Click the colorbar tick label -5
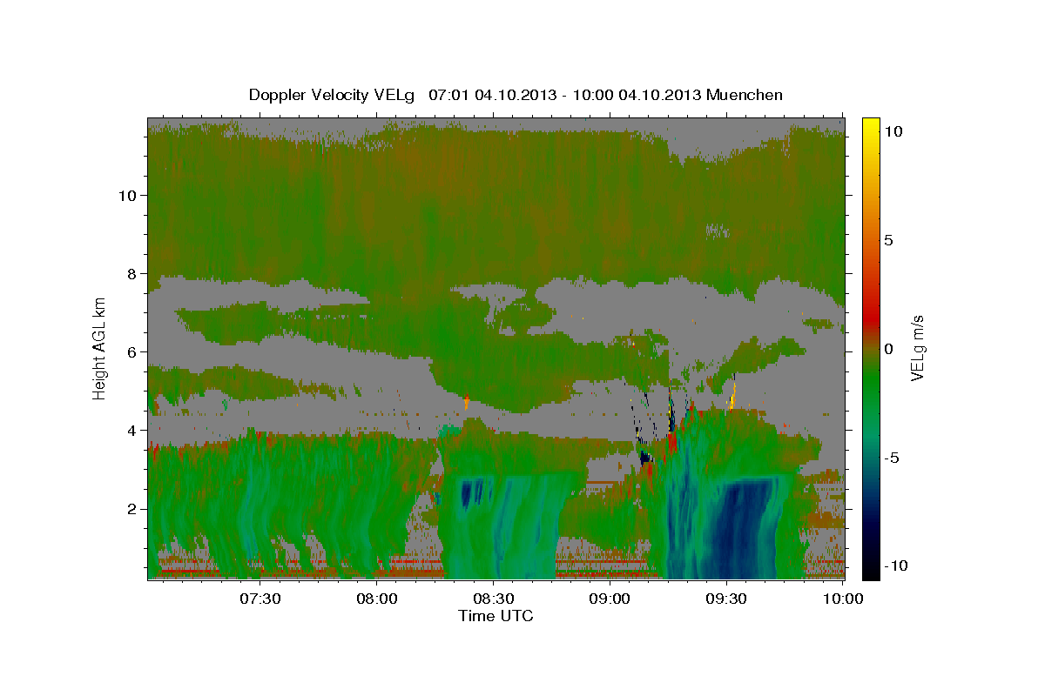1045x696 pixels. pos(893,458)
